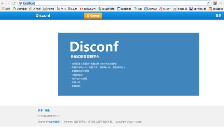Open the 学习 bookmark folder

[x=61, y=9]
